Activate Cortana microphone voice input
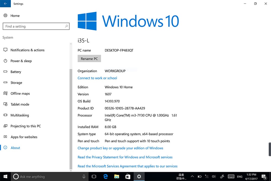Screen dimensions: 271x181 (x=84, y=176)
